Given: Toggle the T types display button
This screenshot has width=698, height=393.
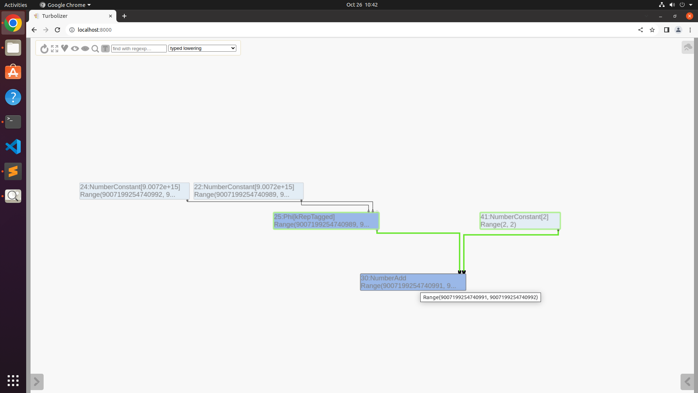Looking at the screenshot, I should (x=105, y=48).
